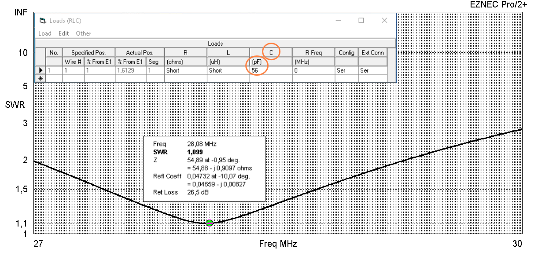Viewport: 549px width, 256px height.
Task: Select the L uH cell reading Short
Action: (x=228, y=70)
